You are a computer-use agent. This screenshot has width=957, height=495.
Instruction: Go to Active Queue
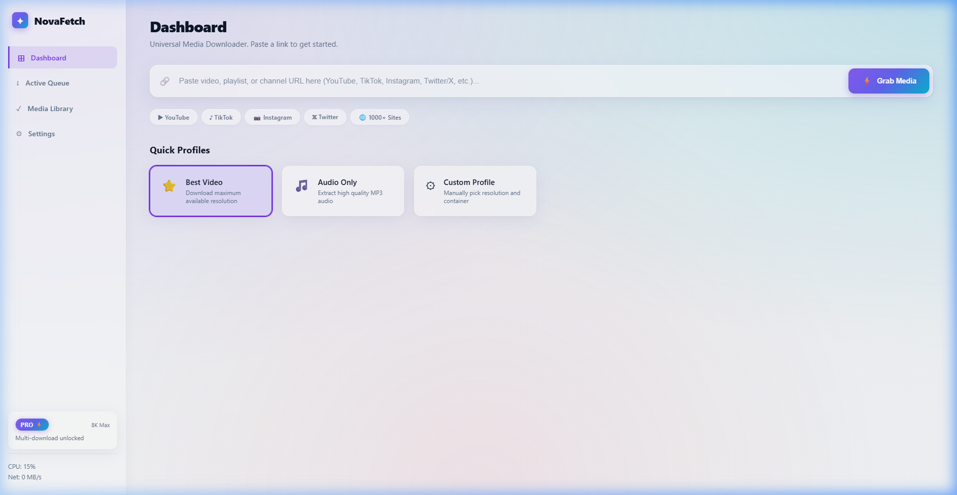click(63, 83)
